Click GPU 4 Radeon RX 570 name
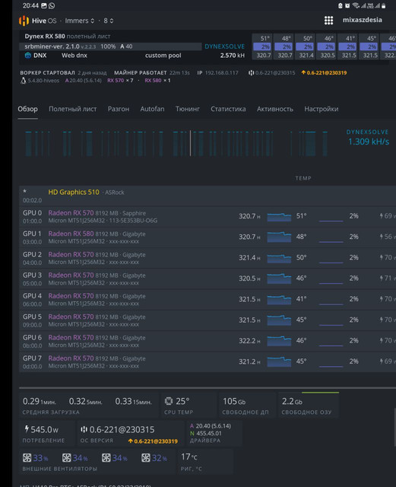This screenshot has width=396, height=487. pos(71,296)
